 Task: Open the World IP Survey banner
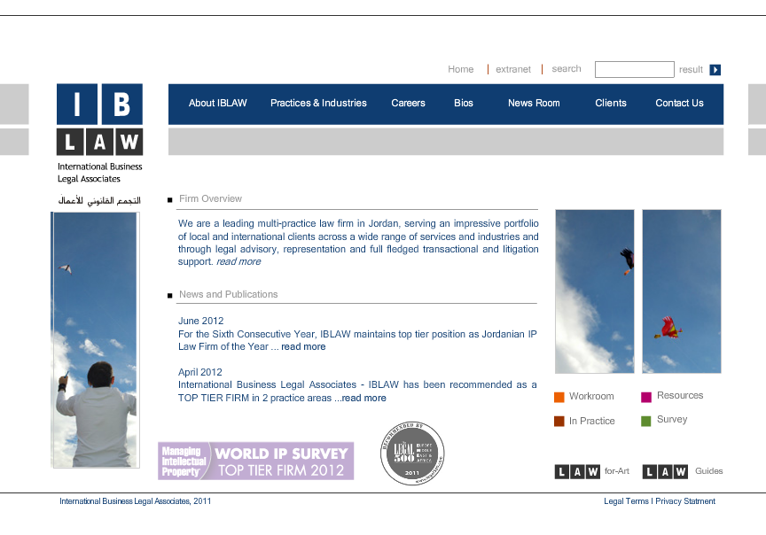256,461
